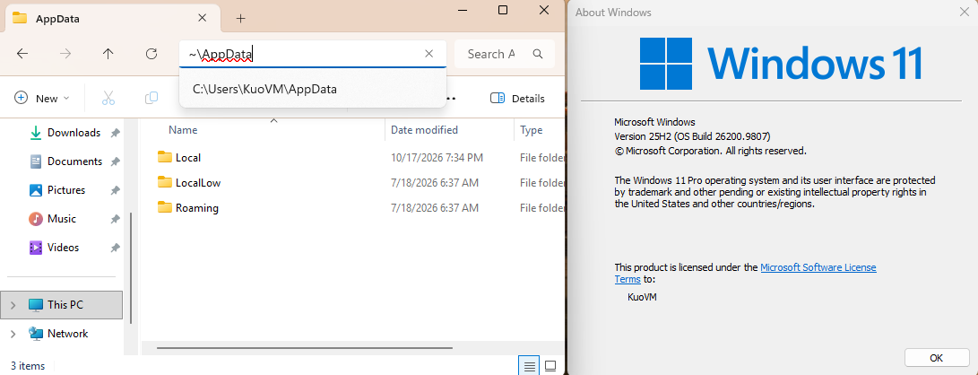Close the About Windows dialog
The image size is (978, 375).
pyautogui.click(x=965, y=12)
